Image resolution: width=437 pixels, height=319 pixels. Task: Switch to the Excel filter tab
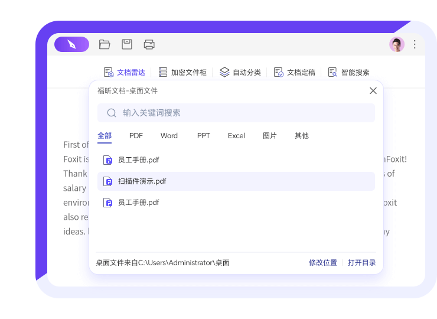coord(236,136)
